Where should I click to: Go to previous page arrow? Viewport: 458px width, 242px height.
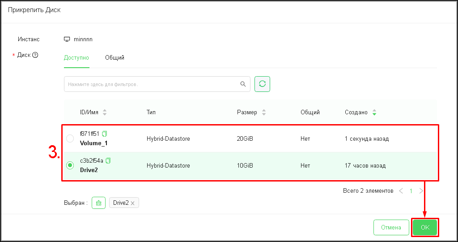coord(401,191)
